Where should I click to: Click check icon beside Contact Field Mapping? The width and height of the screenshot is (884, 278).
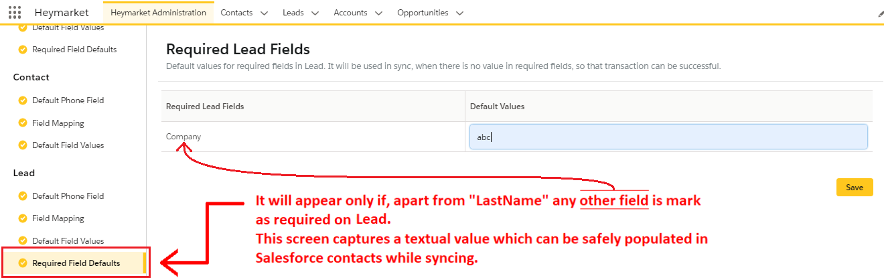(x=23, y=123)
